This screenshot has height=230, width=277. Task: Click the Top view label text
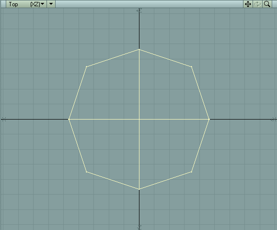coord(13,4)
